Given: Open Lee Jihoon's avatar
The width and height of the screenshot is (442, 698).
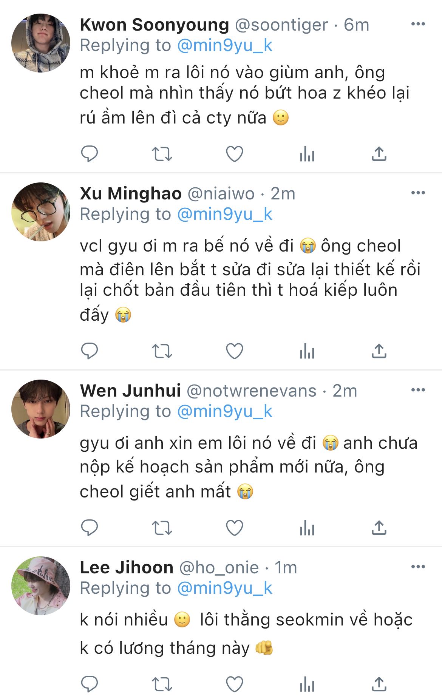Looking at the screenshot, I should (x=41, y=585).
